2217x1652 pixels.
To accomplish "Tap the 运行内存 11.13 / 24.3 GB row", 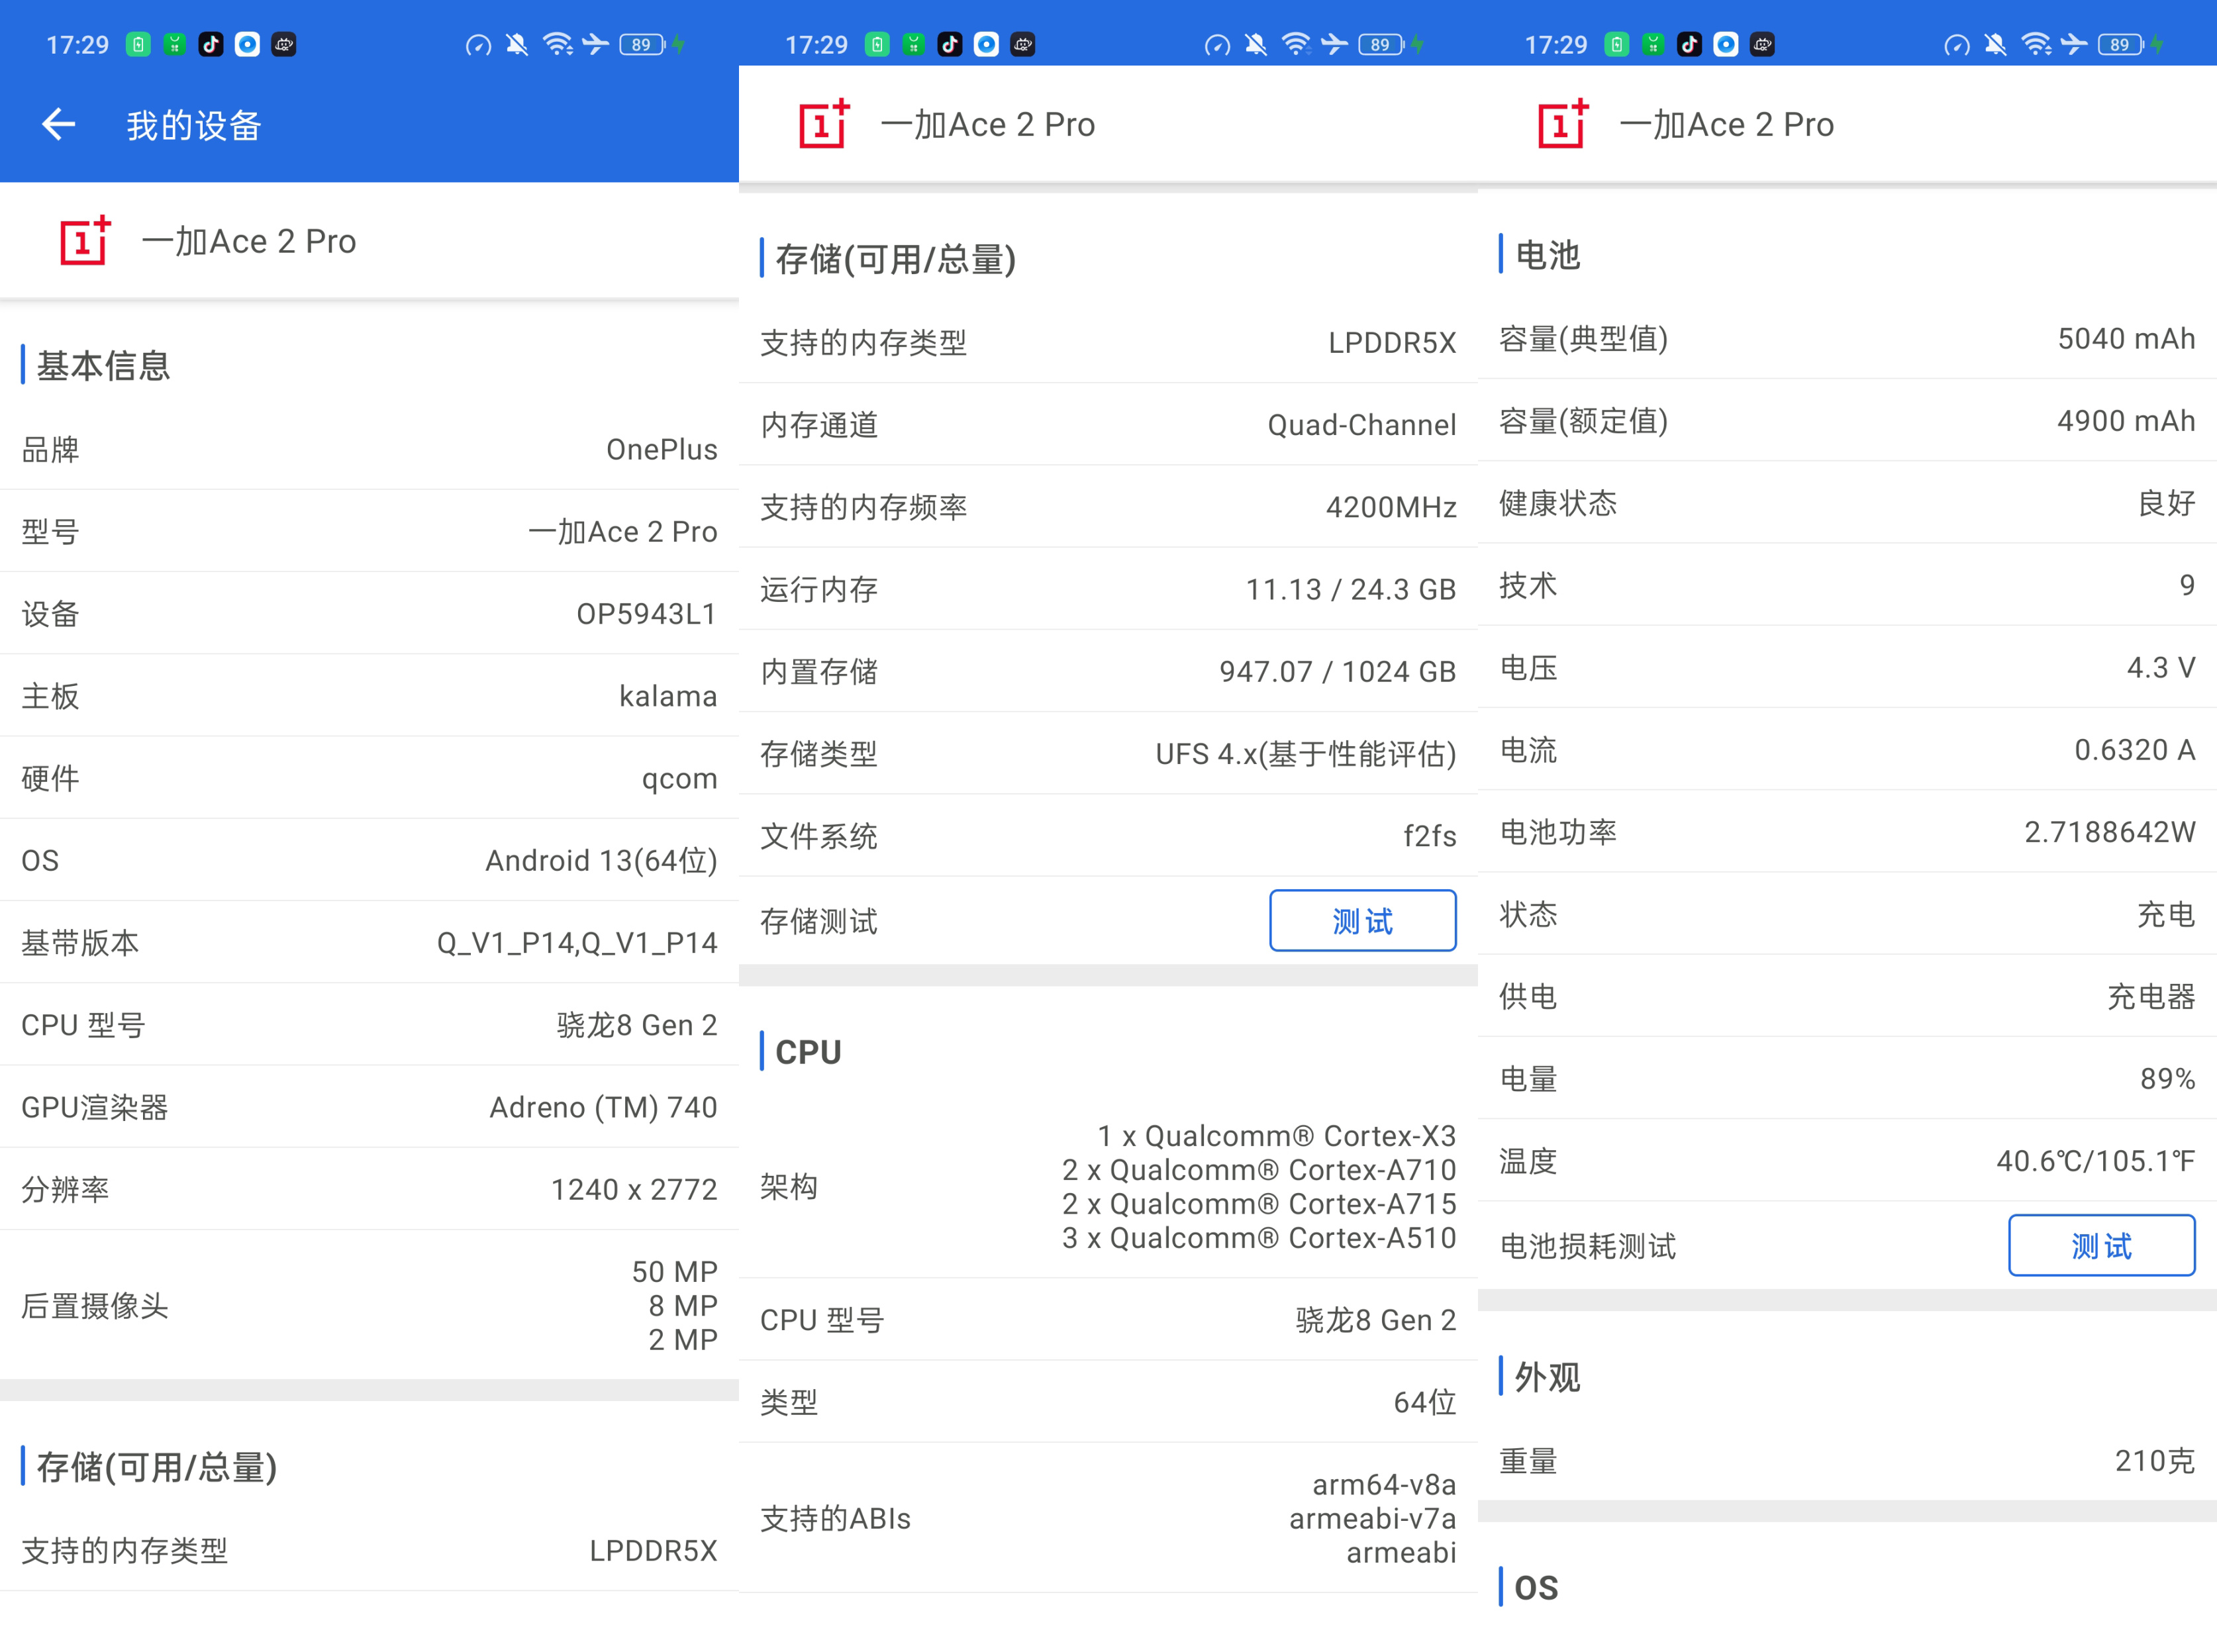I will (1108, 589).
